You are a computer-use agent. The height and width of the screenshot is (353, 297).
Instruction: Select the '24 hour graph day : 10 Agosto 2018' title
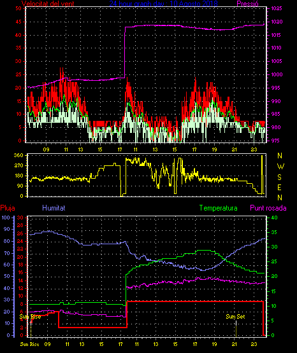pyautogui.click(x=164, y=4)
